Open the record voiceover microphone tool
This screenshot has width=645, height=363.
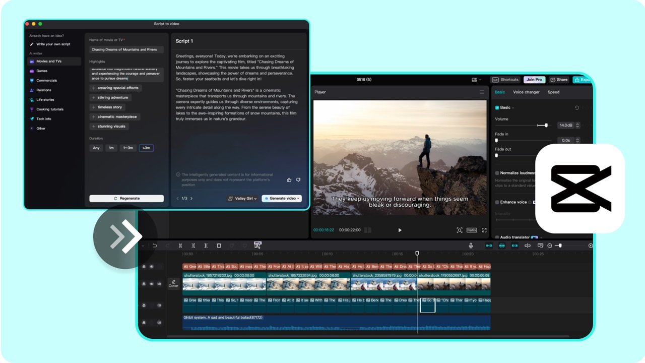pyautogui.click(x=471, y=246)
